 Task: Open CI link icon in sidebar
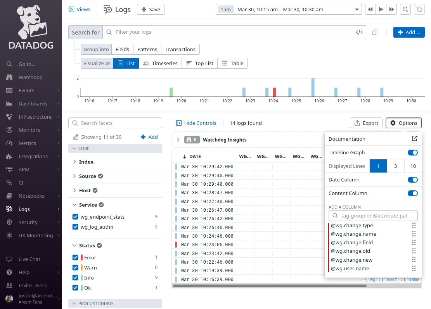coord(9,183)
